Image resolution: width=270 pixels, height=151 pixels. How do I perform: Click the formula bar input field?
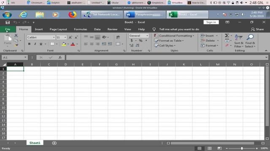tap(166, 57)
